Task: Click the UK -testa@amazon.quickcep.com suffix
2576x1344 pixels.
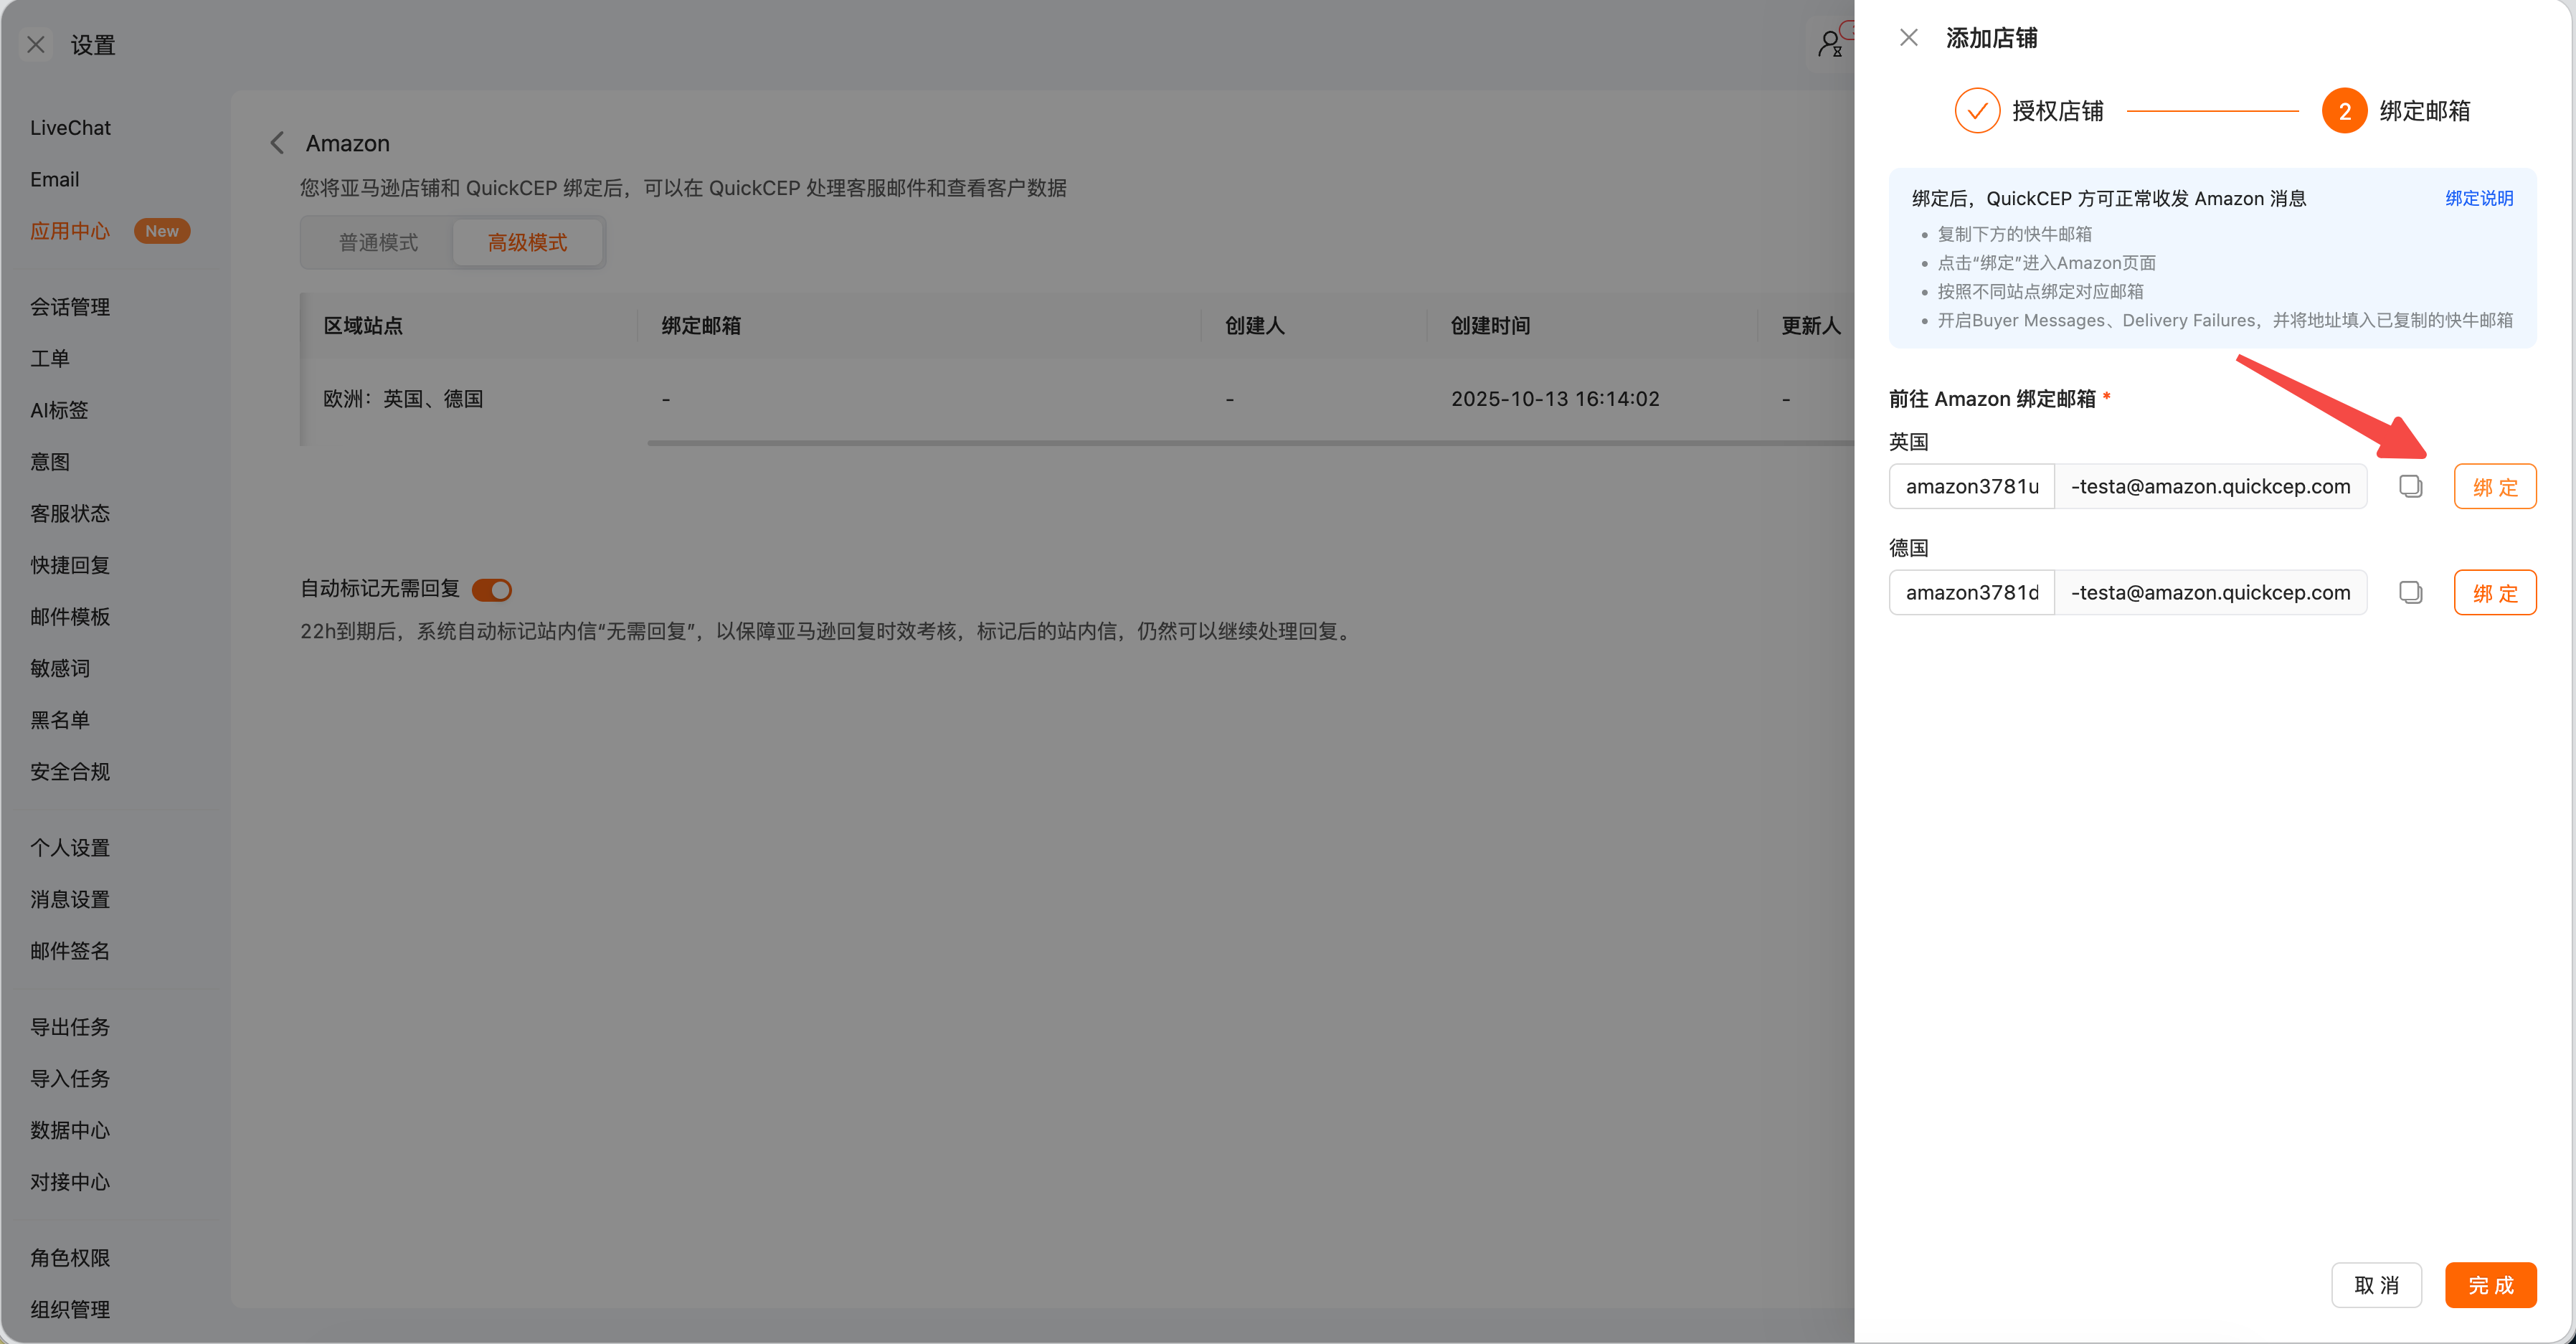Action: 2210,486
